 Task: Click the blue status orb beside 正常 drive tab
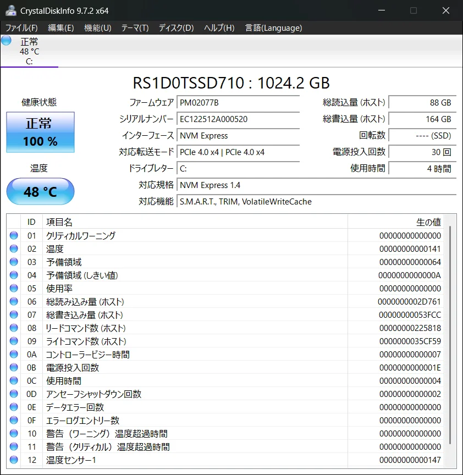point(7,41)
